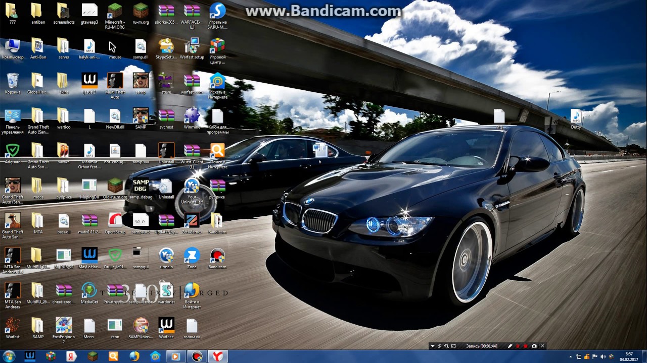Open the urmain desktop shortcut
Screen dimensions: 647x363
166,259
